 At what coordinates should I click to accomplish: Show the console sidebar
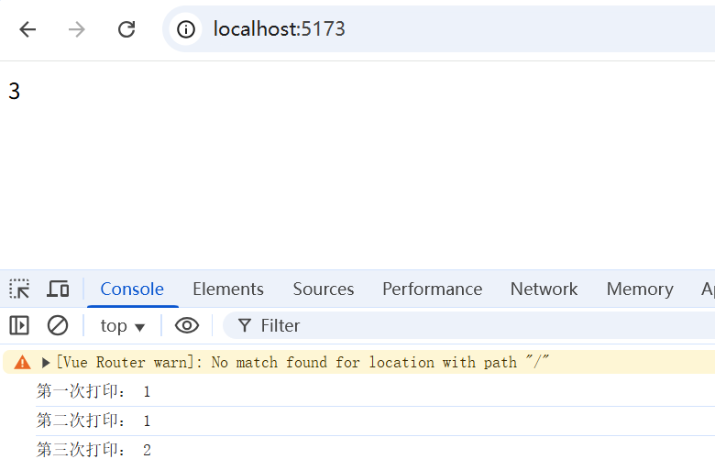click(x=19, y=325)
